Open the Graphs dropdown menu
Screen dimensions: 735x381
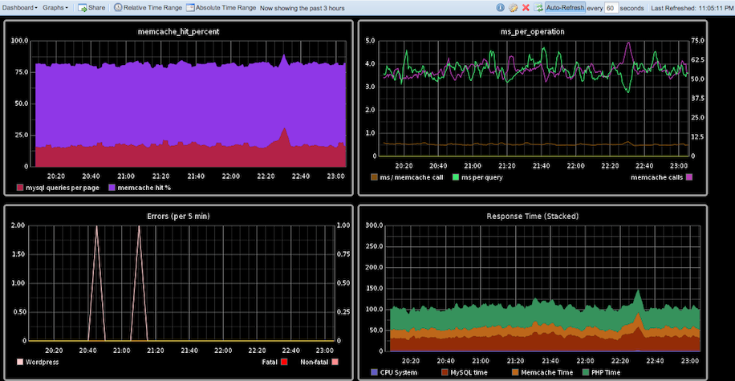point(55,7)
